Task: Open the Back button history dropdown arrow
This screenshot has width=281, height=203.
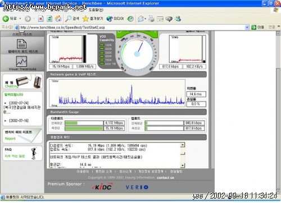Action: tap(20, 19)
